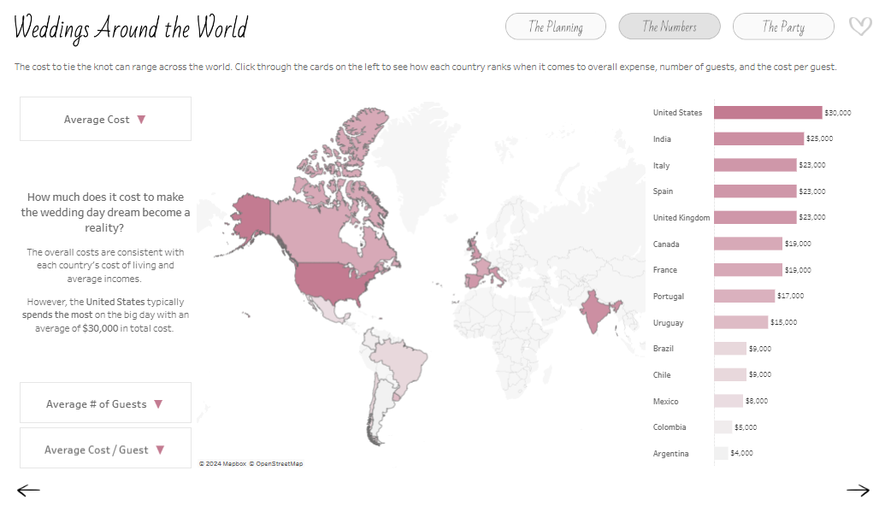Click the heart icon at top right
The height and width of the screenshot is (506, 891).
pyautogui.click(x=860, y=26)
